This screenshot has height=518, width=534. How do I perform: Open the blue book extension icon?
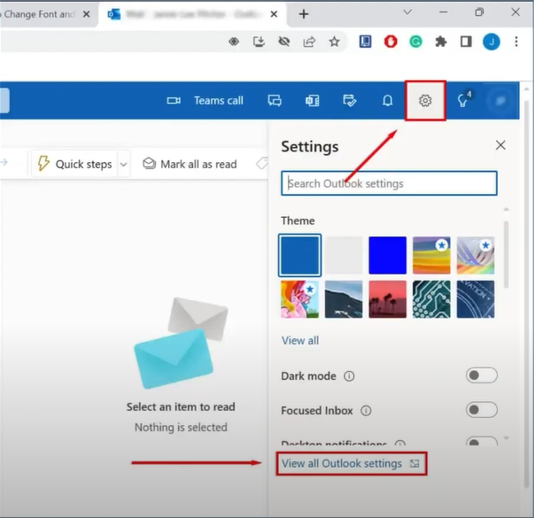pyautogui.click(x=365, y=42)
